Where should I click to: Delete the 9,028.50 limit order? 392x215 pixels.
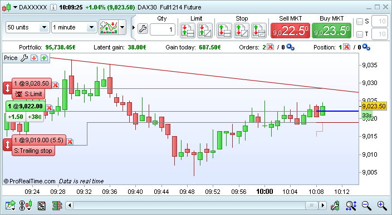tap(56, 85)
